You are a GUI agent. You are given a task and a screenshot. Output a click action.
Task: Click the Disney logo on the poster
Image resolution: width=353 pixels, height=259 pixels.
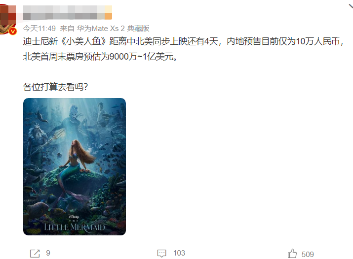[x=74, y=217]
